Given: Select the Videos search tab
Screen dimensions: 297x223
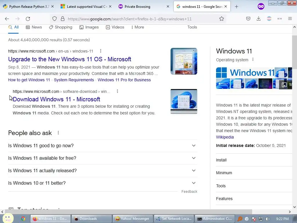Looking at the screenshot, I should (x=115, y=27).
